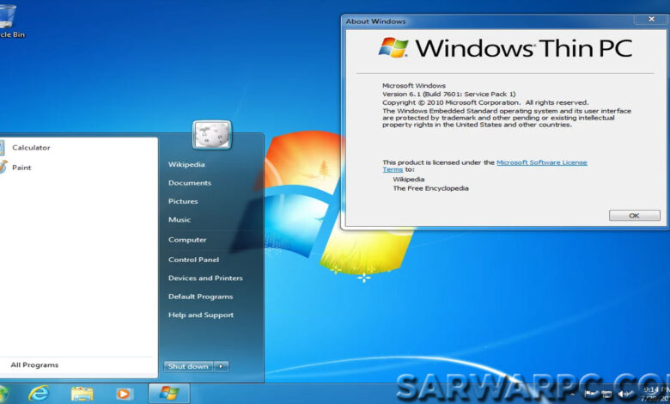Click the About Windows taskbar button
This screenshot has height=404, width=670.
[168, 394]
